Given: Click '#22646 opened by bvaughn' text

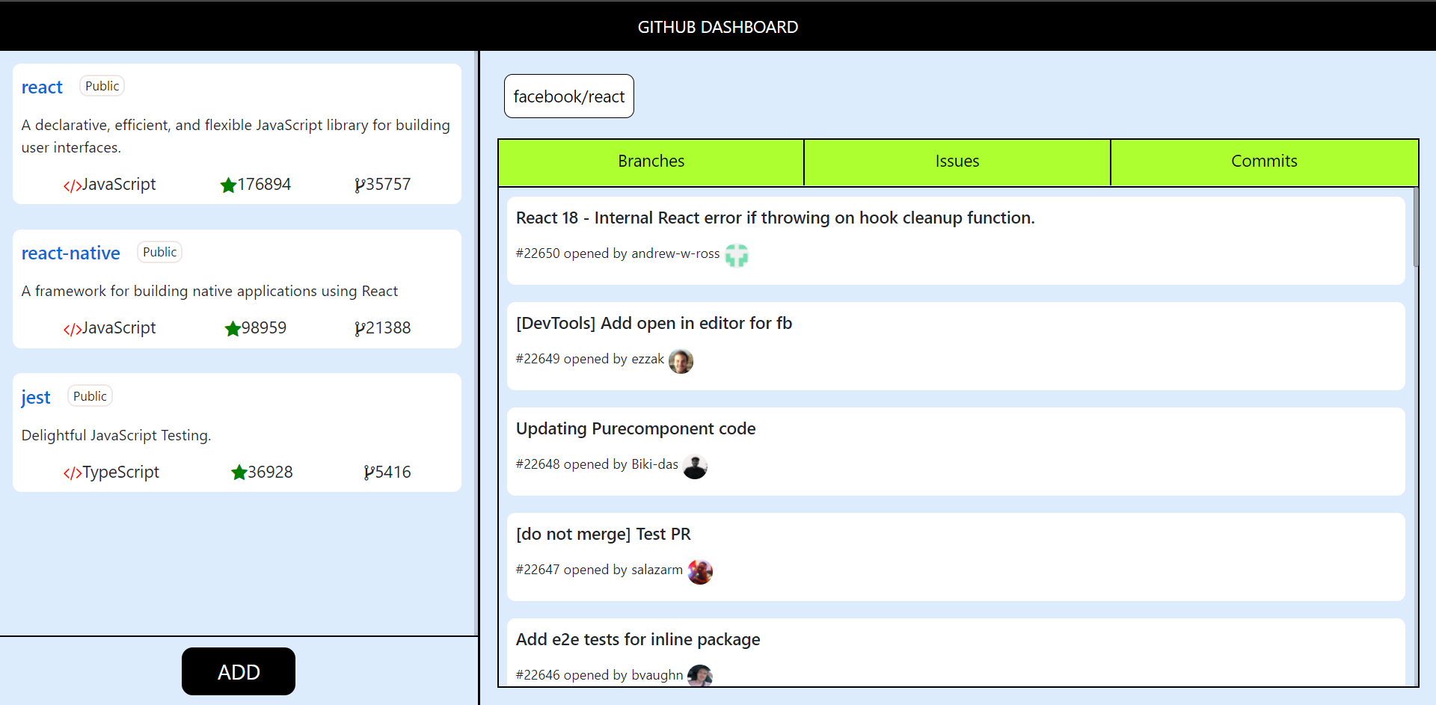Looking at the screenshot, I should pyautogui.click(x=599, y=675).
